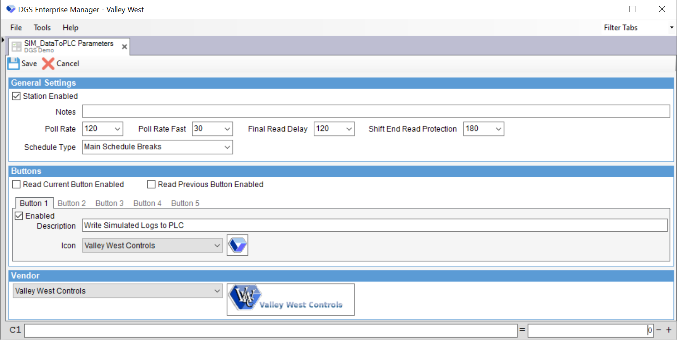Open the Help menu
This screenshot has width=677, height=340.
coord(70,28)
